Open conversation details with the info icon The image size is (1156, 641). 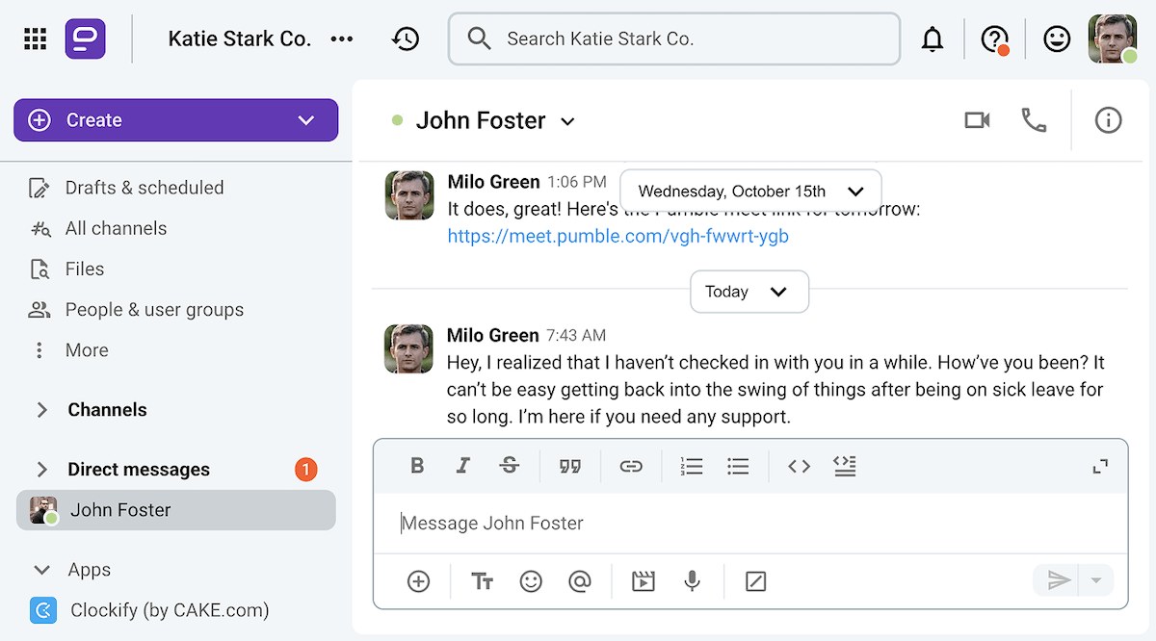tap(1108, 120)
